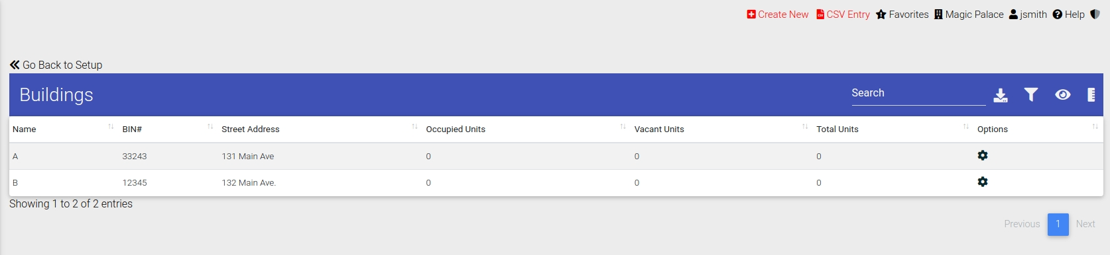The height and width of the screenshot is (255, 1110).
Task: Open the Magic Palace property selector
Action: click(x=969, y=15)
